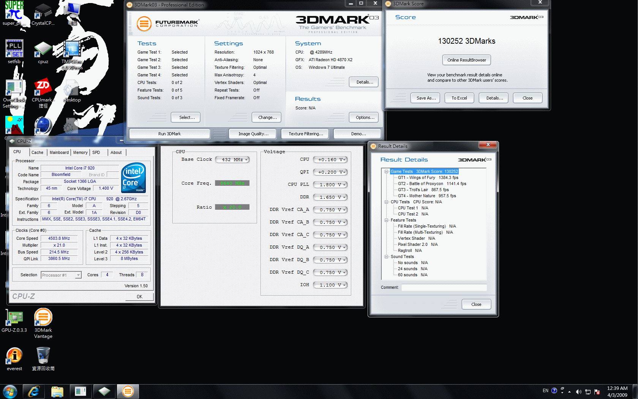The width and height of the screenshot is (638, 399).
Task: Collapse the CPU Tests tree node
Action: tap(386, 202)
